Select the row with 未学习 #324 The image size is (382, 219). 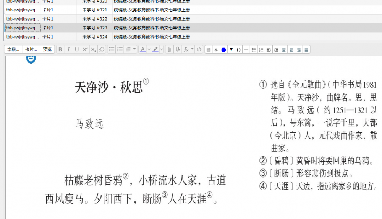tap(193, 37)
